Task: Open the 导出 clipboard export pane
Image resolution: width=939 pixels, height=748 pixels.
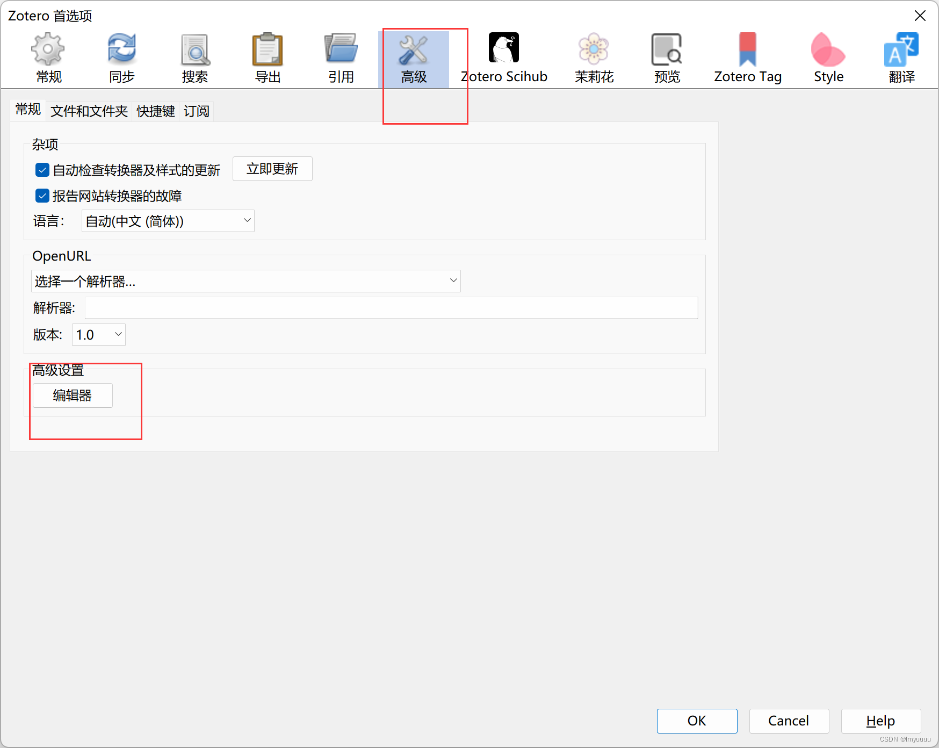Action: pos(268,58)
